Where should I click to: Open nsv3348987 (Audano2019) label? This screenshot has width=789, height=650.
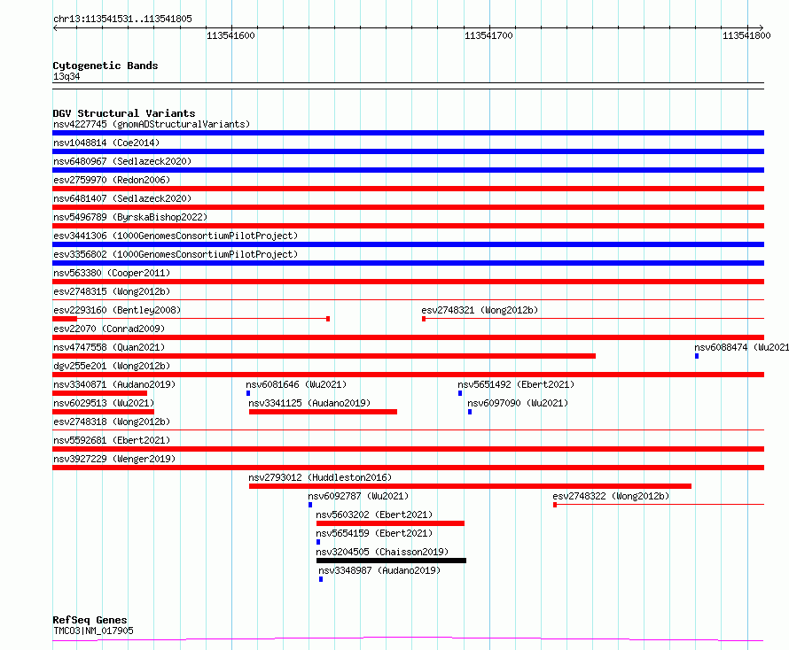(x=379, y=570)
